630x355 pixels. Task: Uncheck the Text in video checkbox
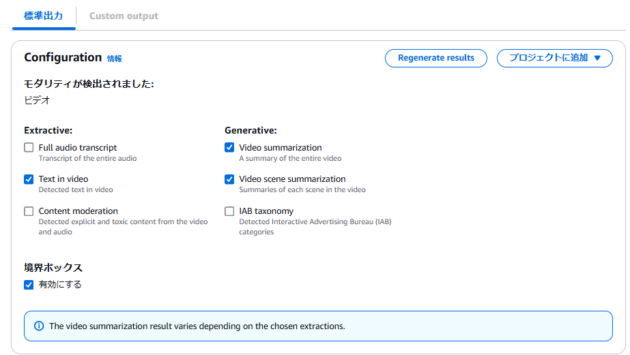pyautogui.click(x=29, y=179)
